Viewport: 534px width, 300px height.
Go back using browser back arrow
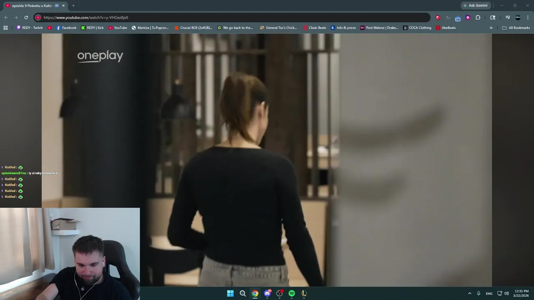[6, 17]
